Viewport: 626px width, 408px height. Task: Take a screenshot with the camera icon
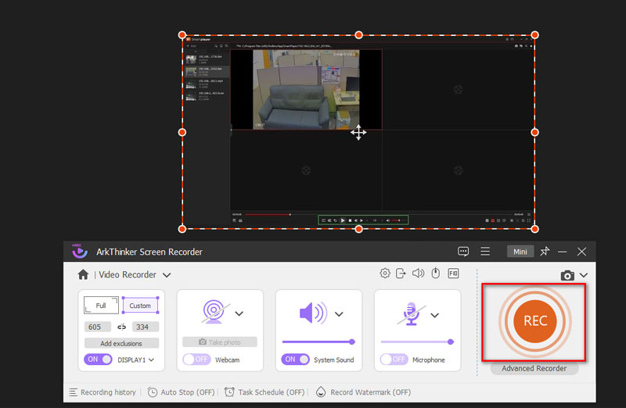coord(567,275)
